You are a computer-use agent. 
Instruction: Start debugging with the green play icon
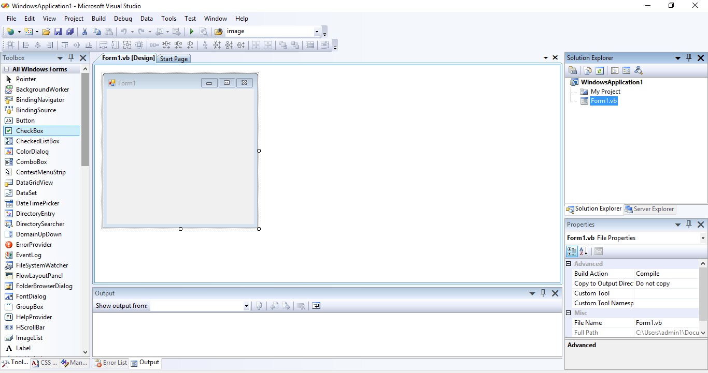pos(191,32)
